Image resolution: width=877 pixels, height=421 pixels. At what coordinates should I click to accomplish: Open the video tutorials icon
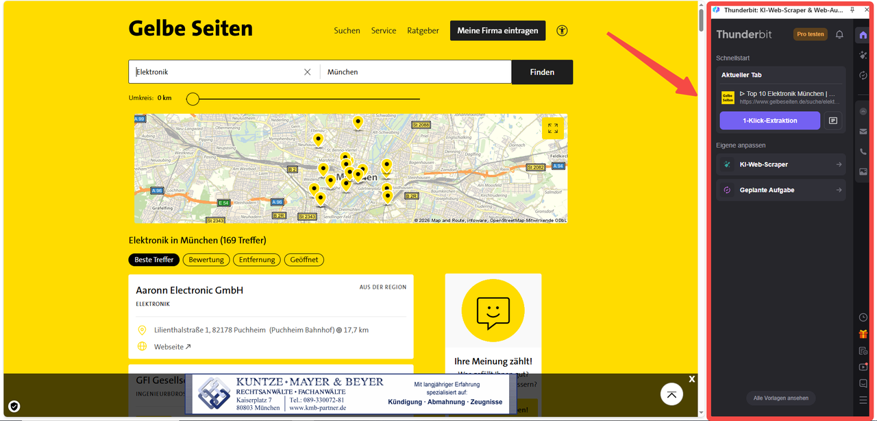[x=863, y=367]
